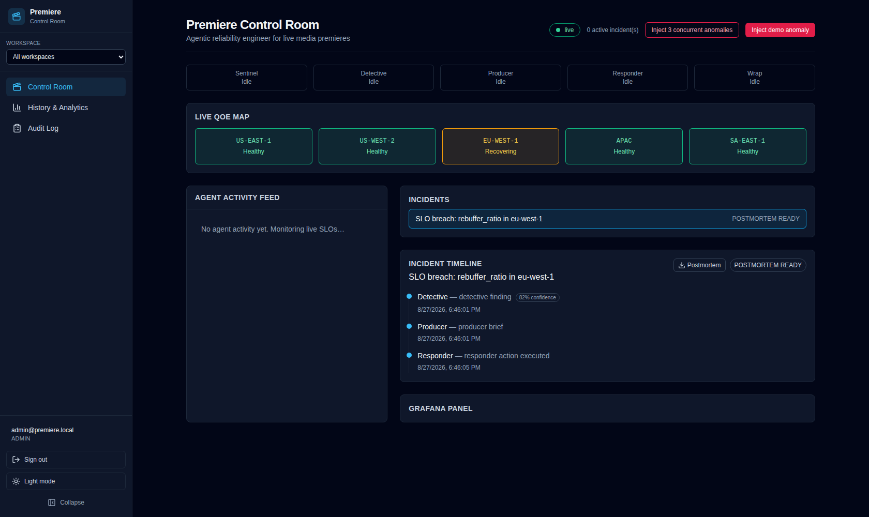Viewport: 869px width, 517px height.
Task: Click the 8/27/2026, 6:46:05 PM timestamp
Action: [448, 368]
